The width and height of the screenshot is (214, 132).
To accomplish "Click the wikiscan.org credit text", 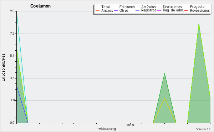I will tap(107, 129).
